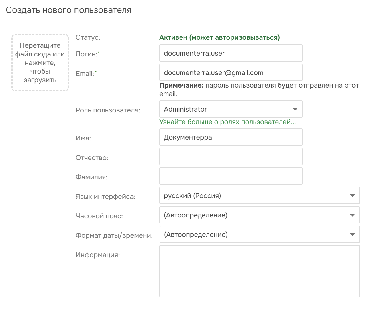Click the green 'Активен' status text
Viewport: 371px width, 309px height.
point(219,37)
